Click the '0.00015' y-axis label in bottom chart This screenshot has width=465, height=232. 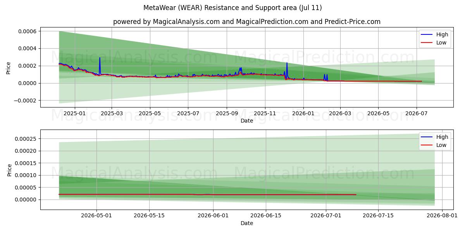[26, 163]
